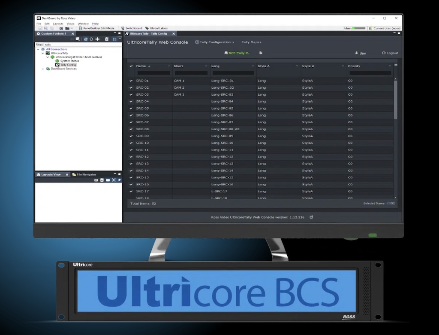Click the Logout link
439x335 pixels.
(390, 53)
